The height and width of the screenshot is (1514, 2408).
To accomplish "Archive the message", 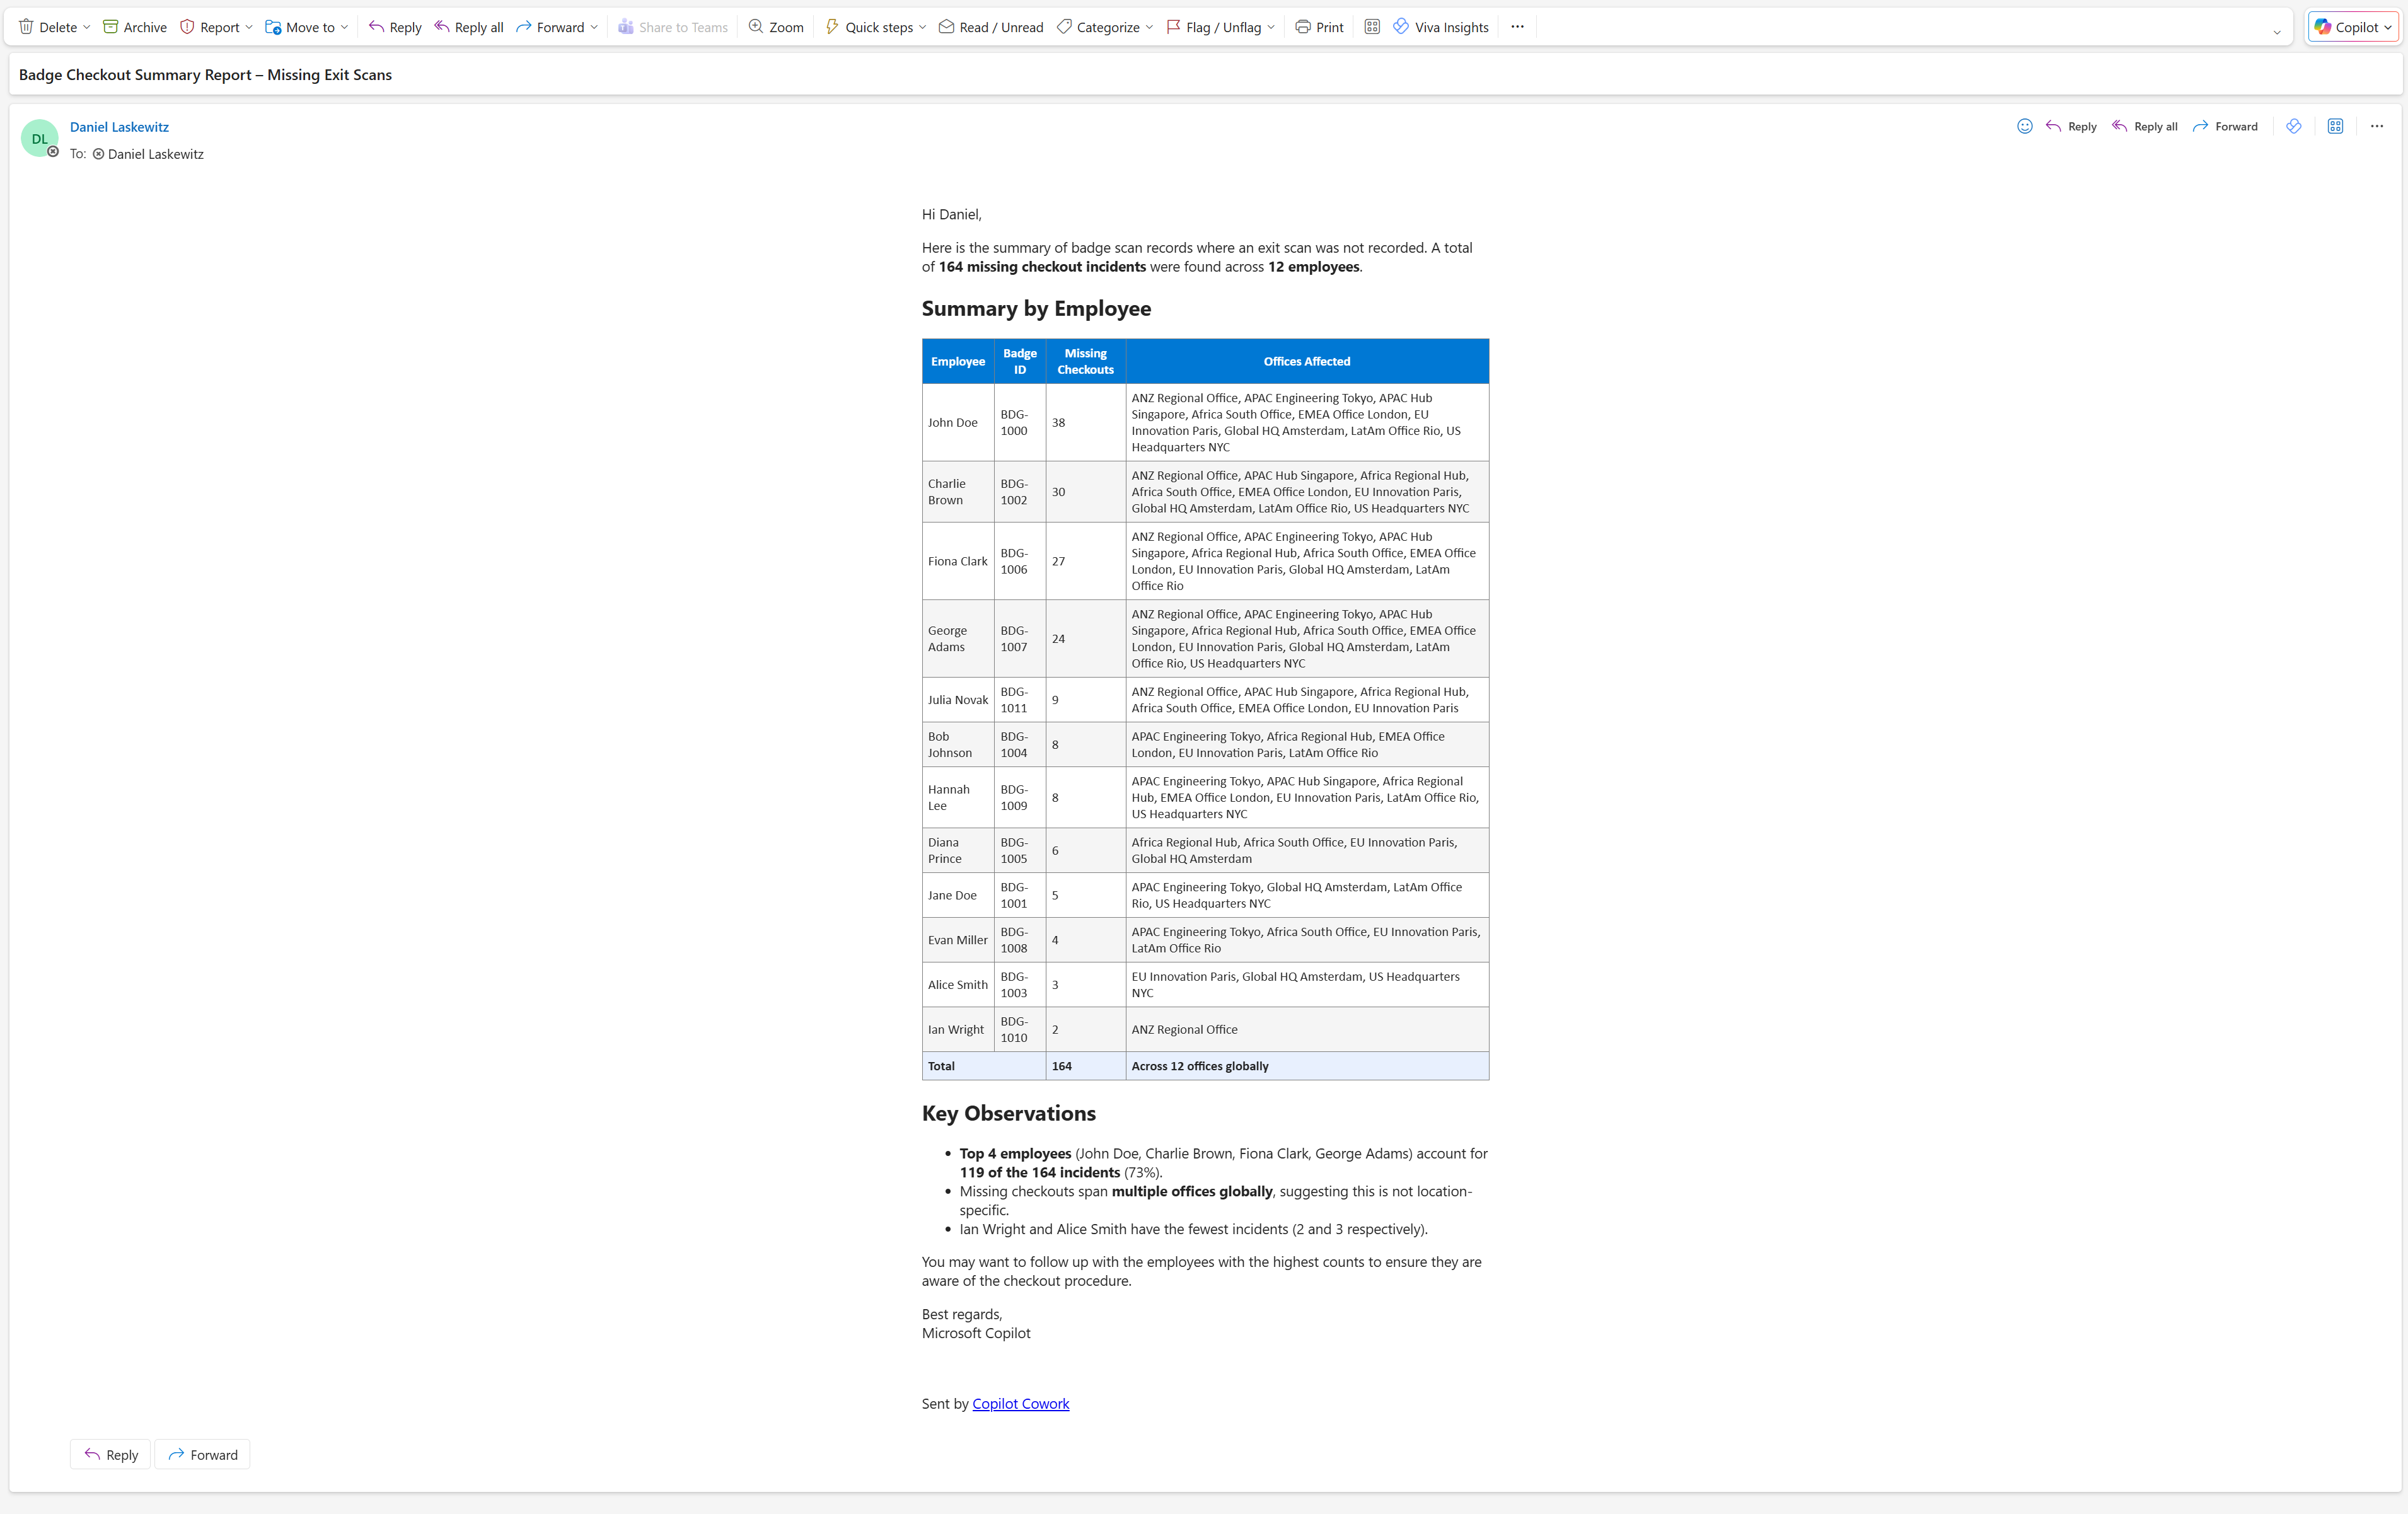I will [134, 27].
